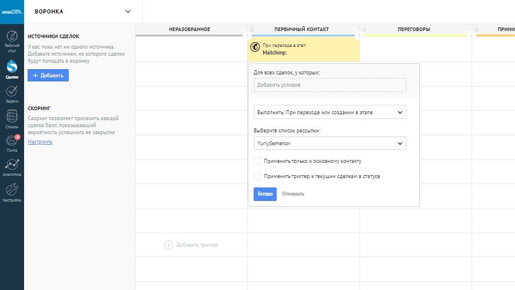
Task: Open the Списки lists icon
Action: [12, 117]
